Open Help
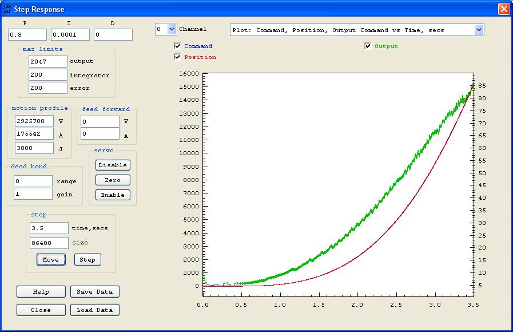513x332 pixels. click(x=41, y=292)
